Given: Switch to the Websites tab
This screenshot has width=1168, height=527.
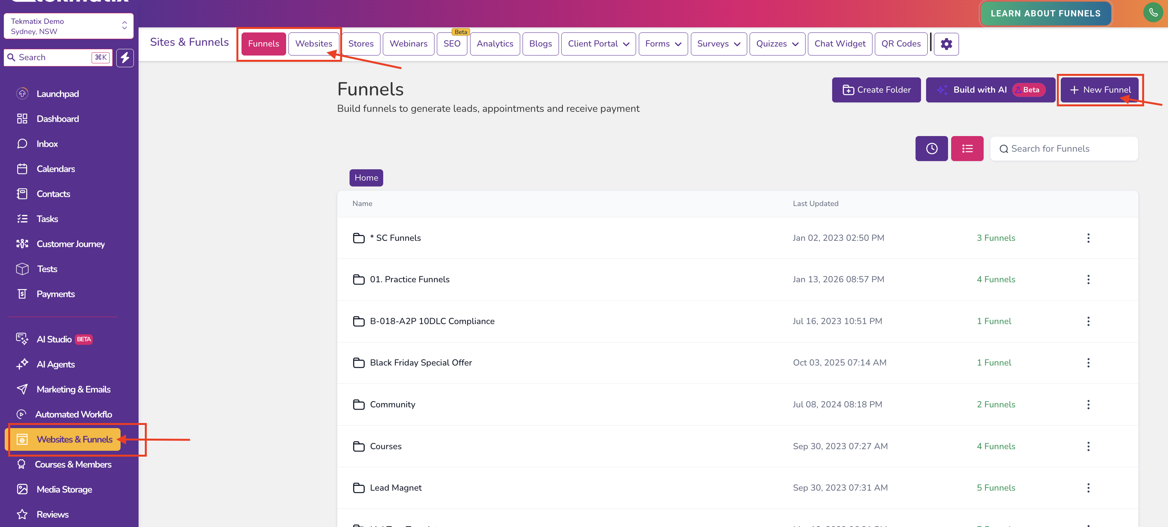Looking at the screenshot, I should [314, 43].
